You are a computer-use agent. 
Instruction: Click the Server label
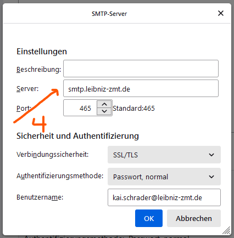[x=27, y=89]
